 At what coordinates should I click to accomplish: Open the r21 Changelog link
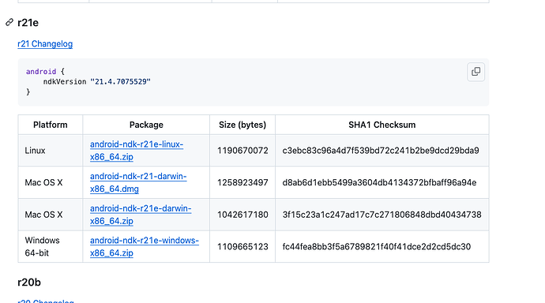[x=45, y=44]
